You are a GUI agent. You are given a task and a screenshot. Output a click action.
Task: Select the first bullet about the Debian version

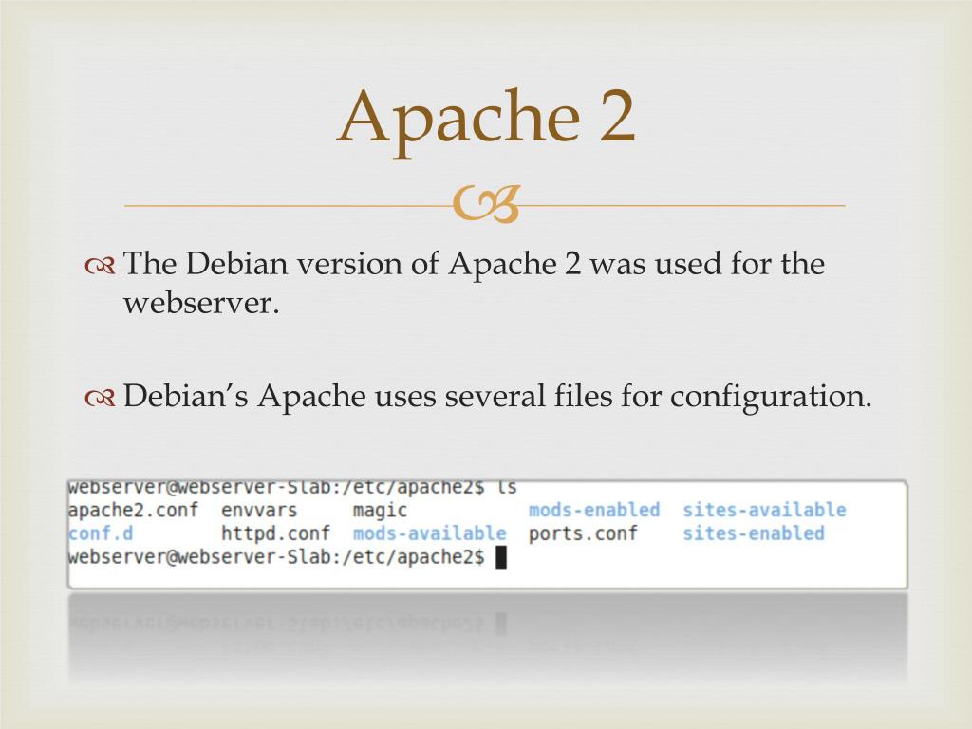474,283
